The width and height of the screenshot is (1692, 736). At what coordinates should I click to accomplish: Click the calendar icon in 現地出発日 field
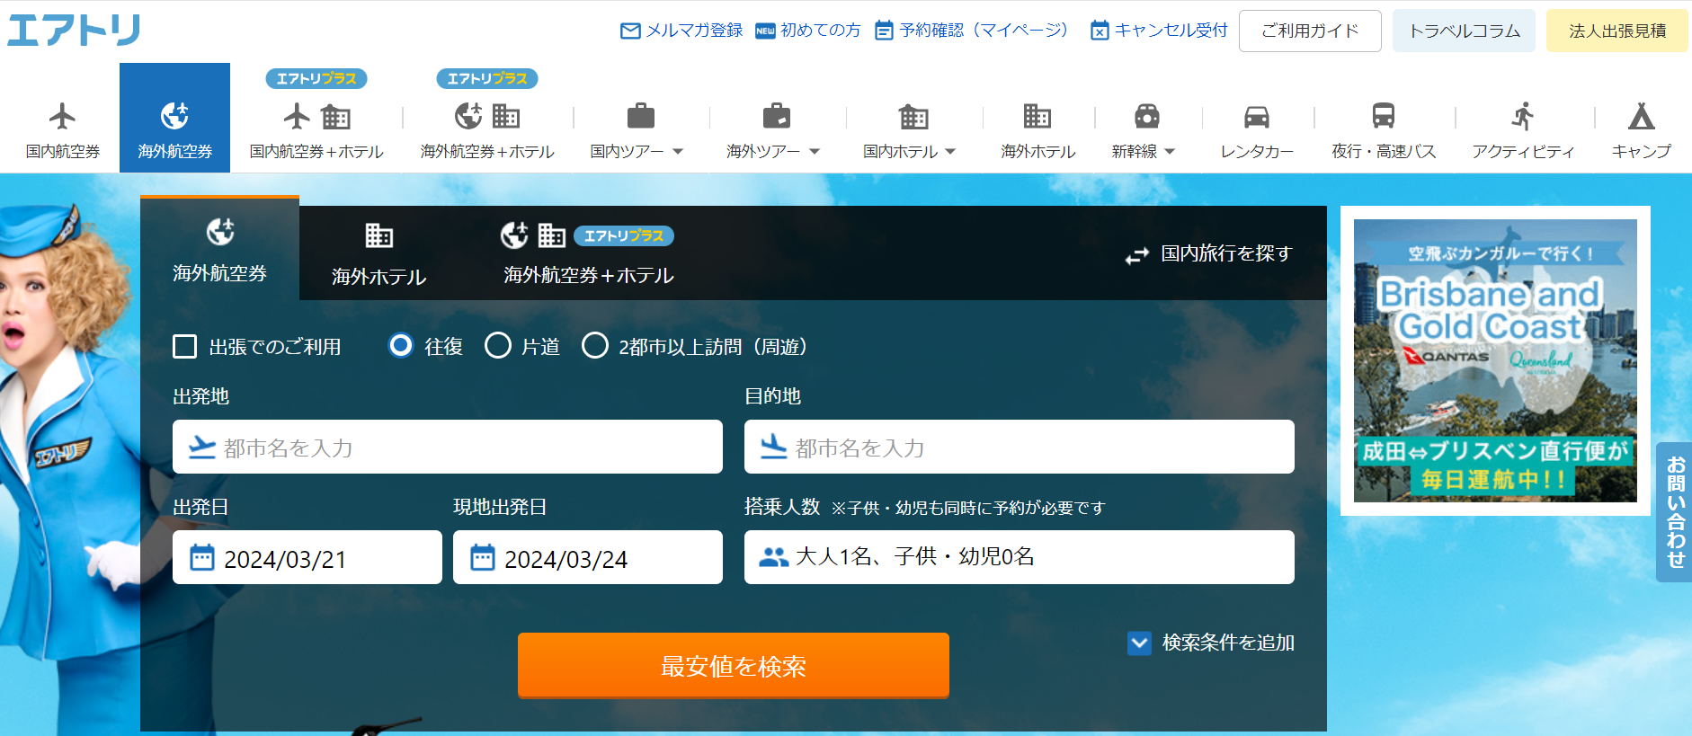pyautogui.click(x=483, y=557)
